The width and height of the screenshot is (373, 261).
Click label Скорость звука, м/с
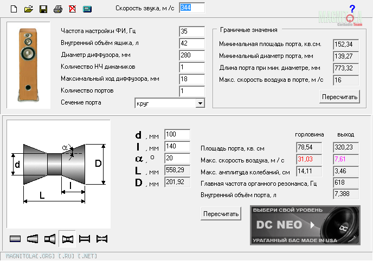coord(145,8)
